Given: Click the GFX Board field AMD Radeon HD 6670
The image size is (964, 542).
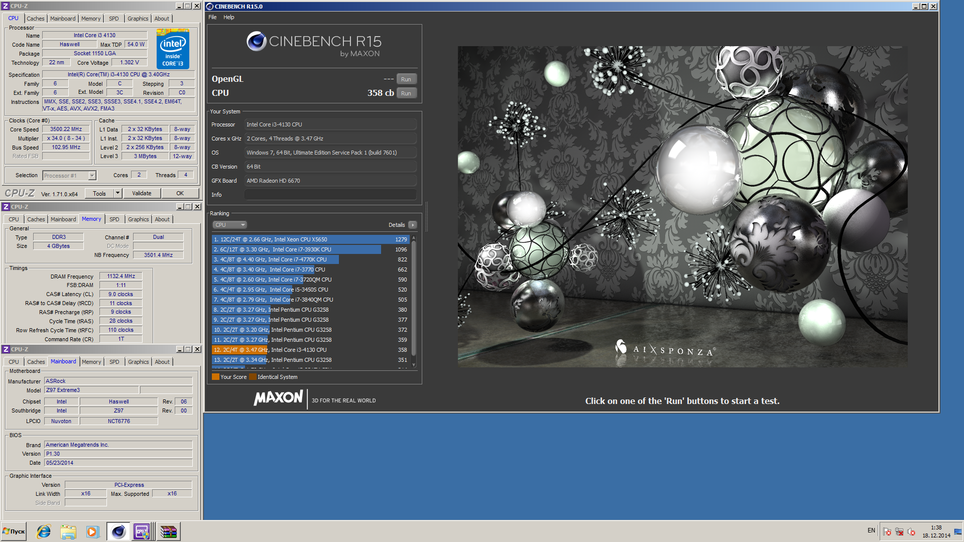Looking at the screenshot, I should click(x=330, y=181).
